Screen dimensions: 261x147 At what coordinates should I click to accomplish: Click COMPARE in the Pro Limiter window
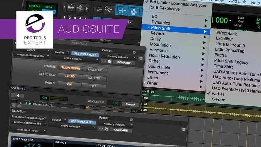tap(121, 130)
